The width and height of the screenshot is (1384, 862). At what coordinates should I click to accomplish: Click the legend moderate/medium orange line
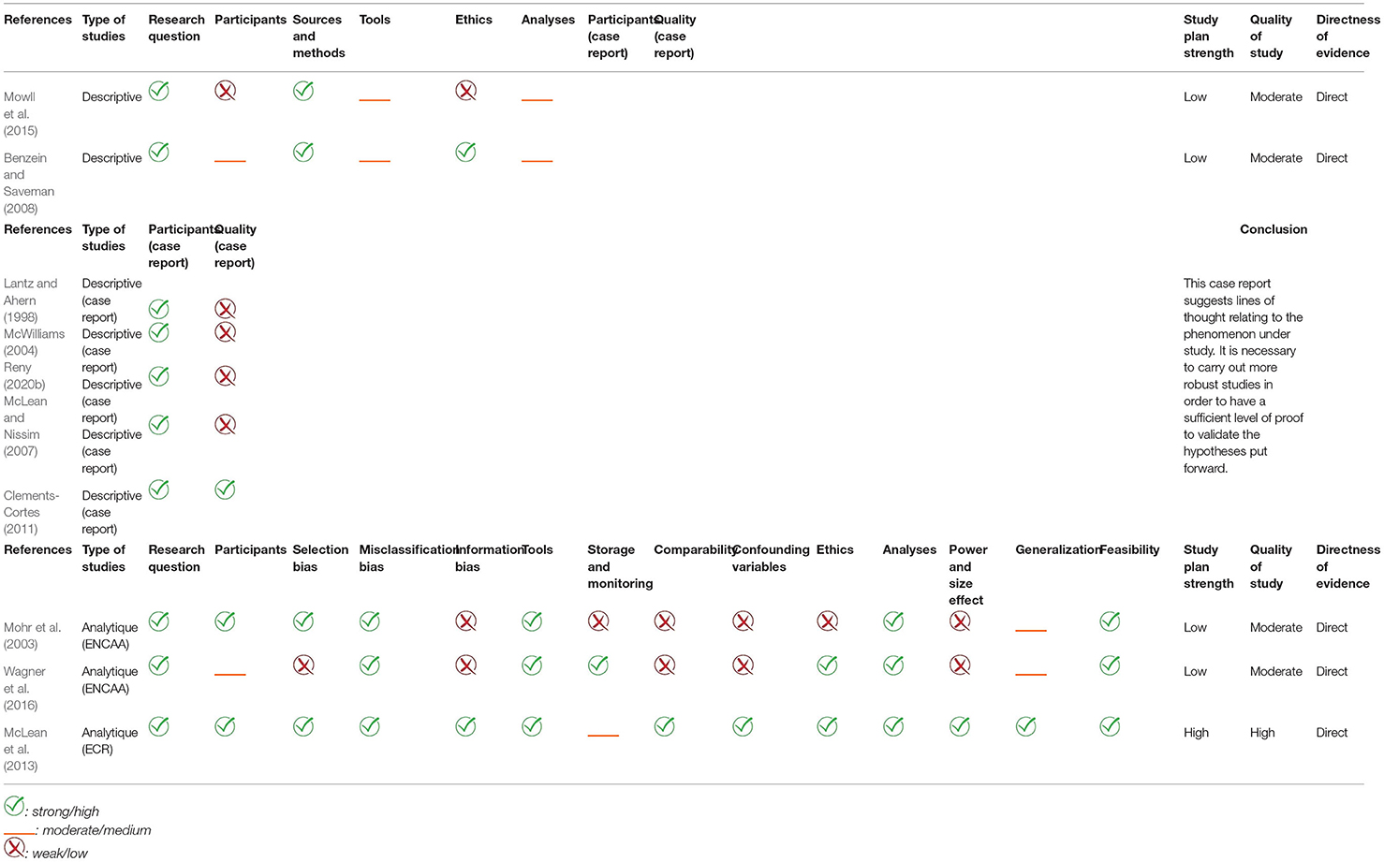click(20, 832)
